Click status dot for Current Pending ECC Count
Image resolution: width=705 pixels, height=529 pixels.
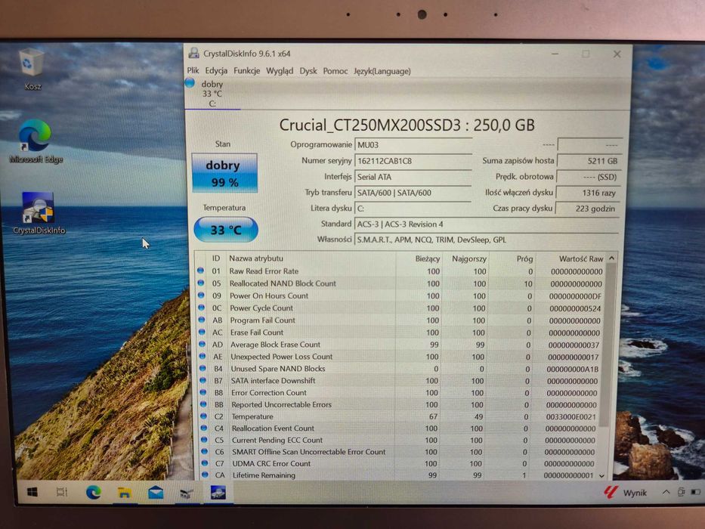(204, 440)
